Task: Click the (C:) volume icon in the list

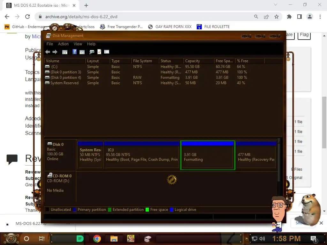Action: point(47,66)
